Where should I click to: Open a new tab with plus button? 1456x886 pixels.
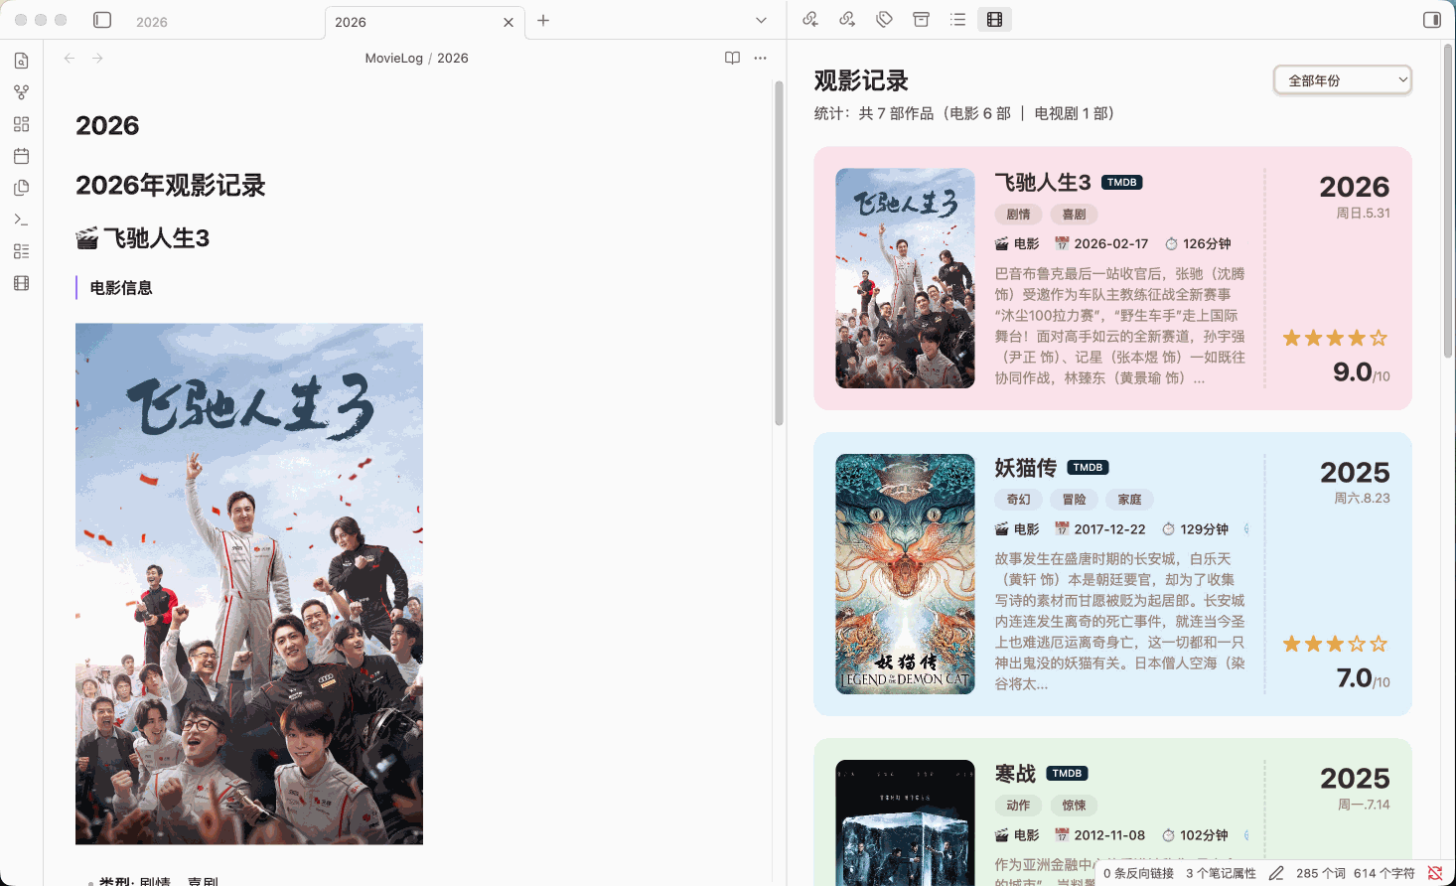click(x=543, y=20)
